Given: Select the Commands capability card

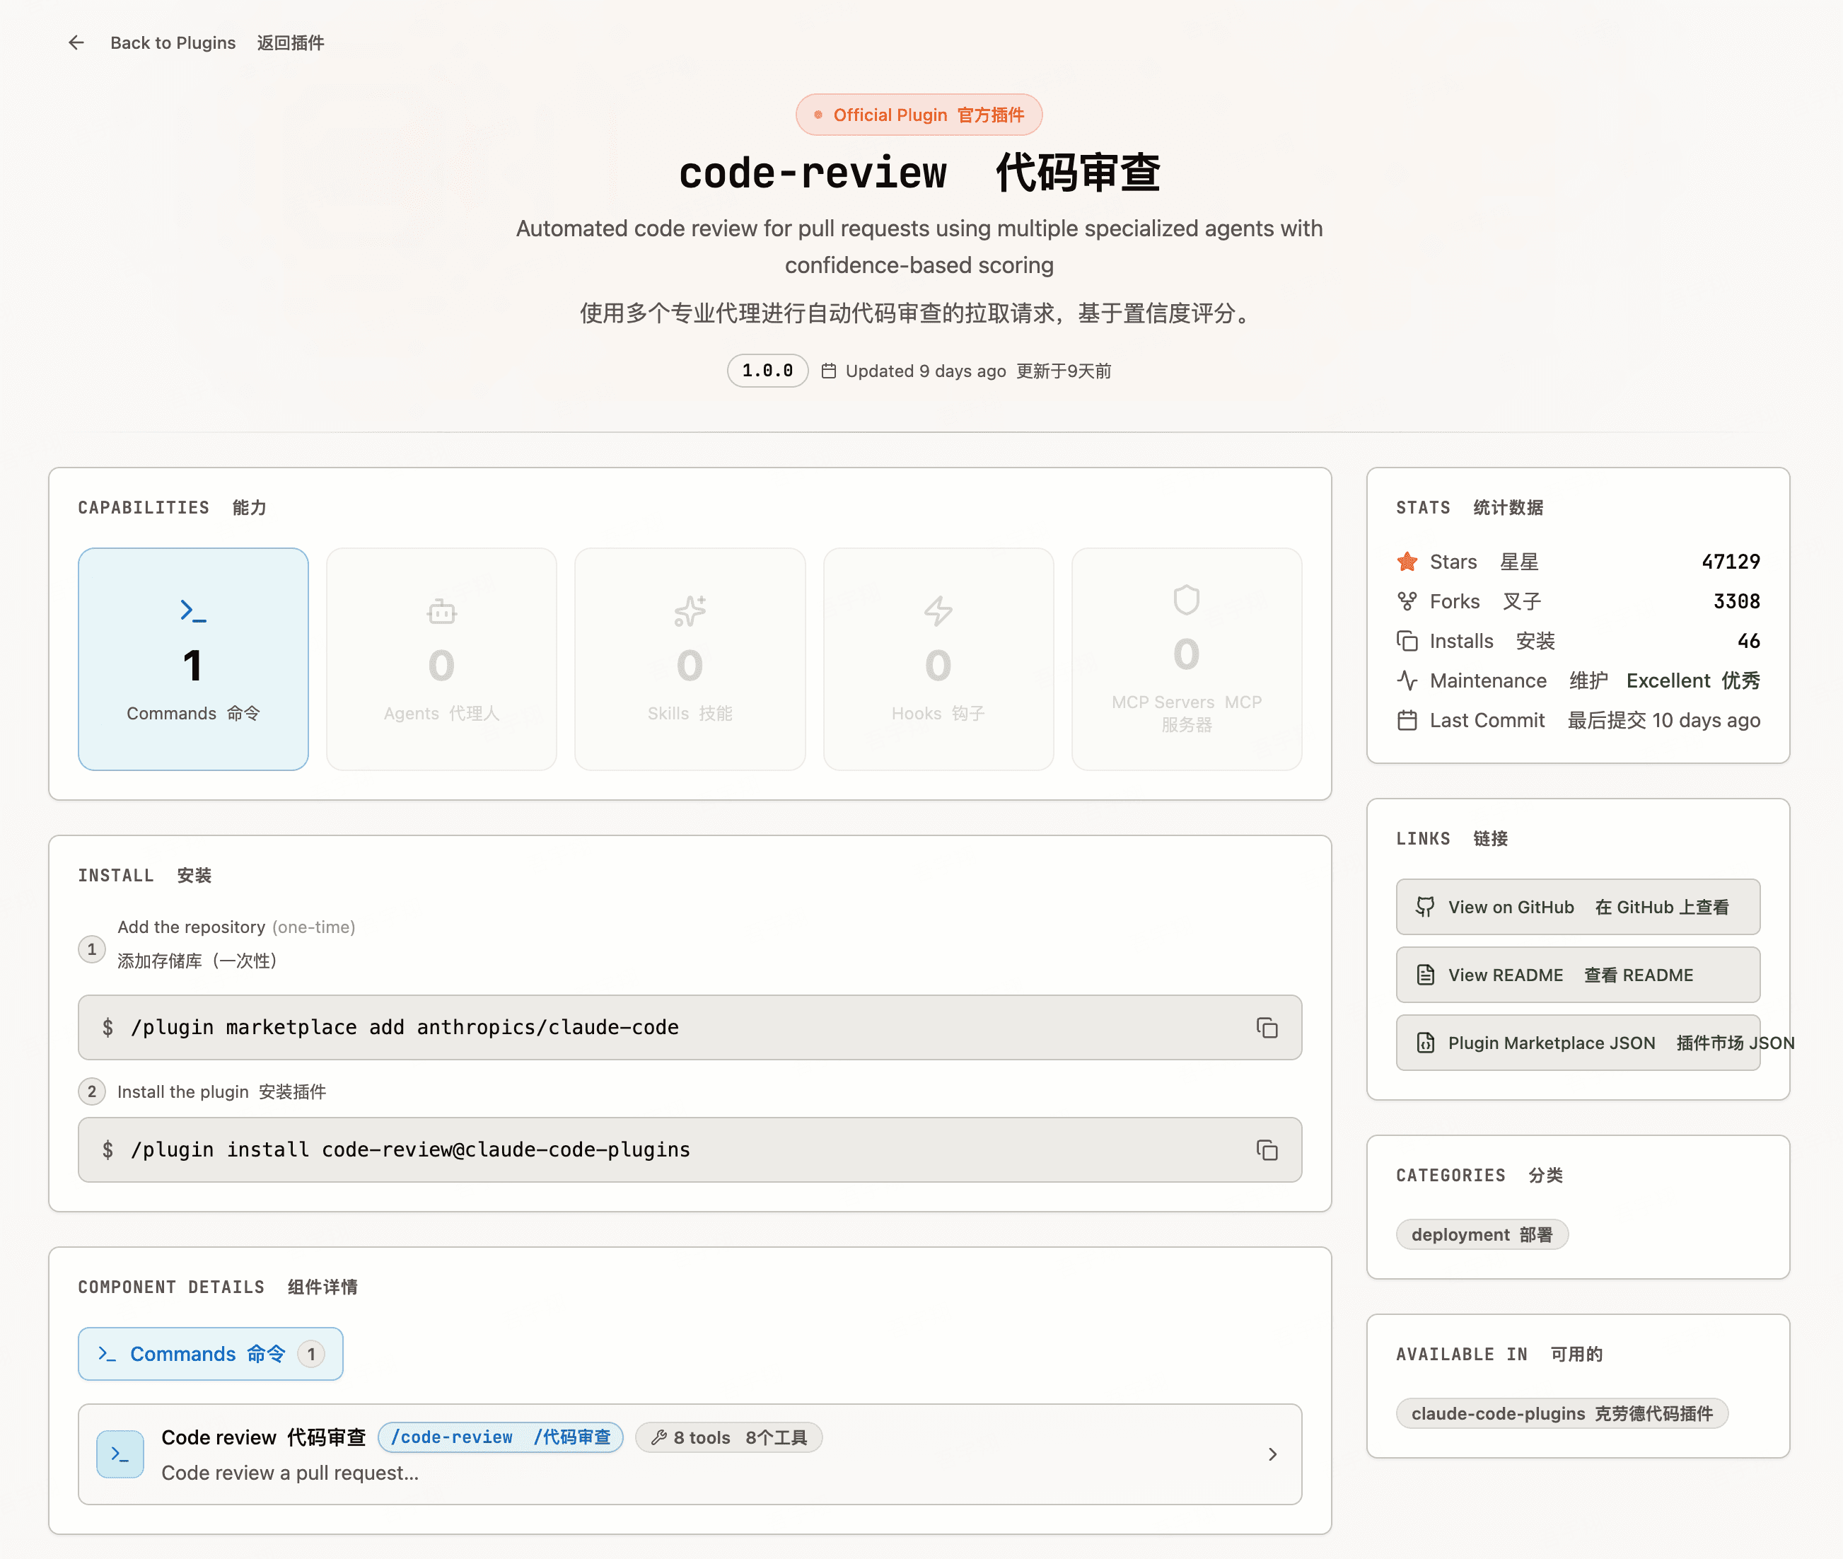Looking at the screenshot, I should 192,659.
